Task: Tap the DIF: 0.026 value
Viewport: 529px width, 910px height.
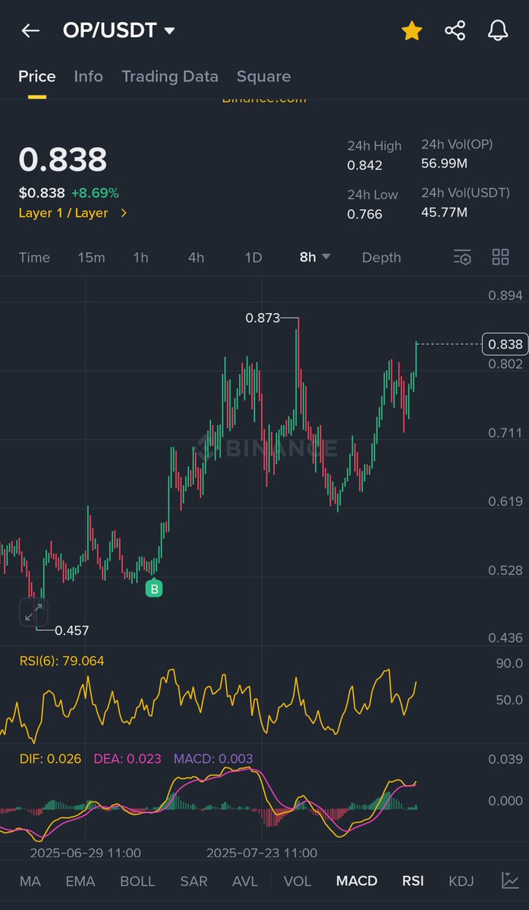Action: (50, 758)
